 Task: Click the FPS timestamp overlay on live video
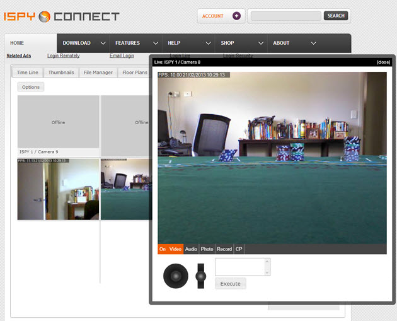tap(193, 75)
